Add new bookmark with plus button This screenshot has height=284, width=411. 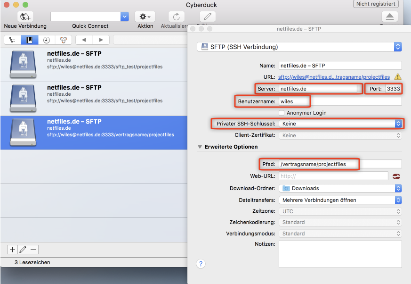coord(12,249)
